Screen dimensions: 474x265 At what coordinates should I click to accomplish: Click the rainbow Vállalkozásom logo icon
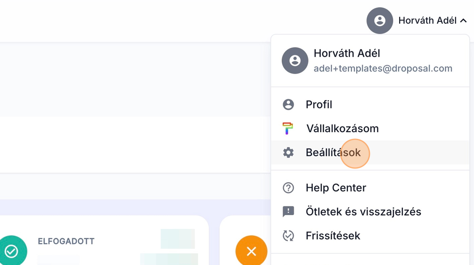(288, 128)
